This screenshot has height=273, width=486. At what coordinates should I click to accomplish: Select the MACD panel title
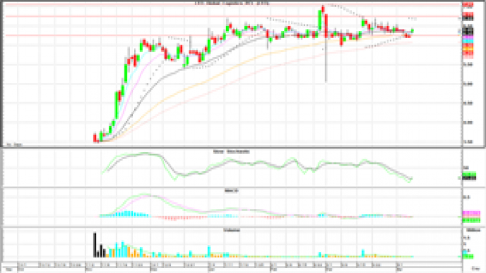click(x=231, y=190)
